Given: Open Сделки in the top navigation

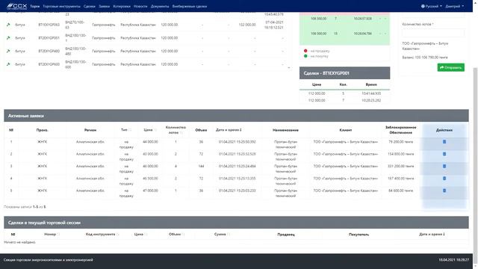Looking at the screenshot, I should [90, 6].
